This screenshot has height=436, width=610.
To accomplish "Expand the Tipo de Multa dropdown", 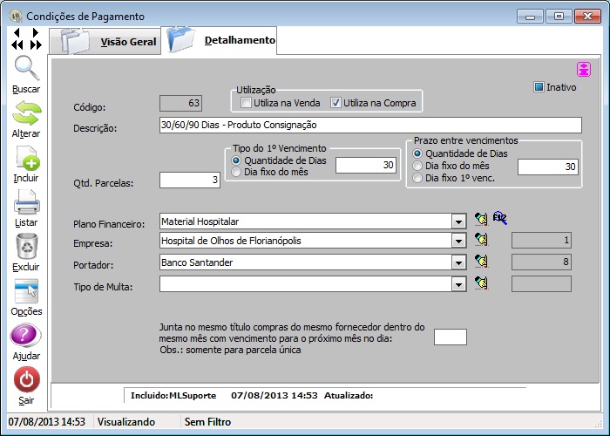I will (458, 283).
